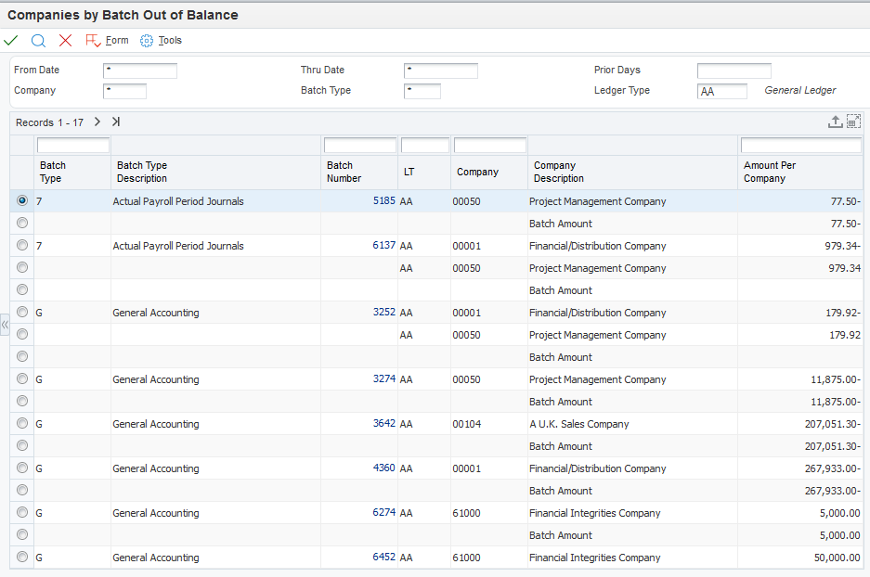This screenshot has width=870, height=577.
Task: Click the Ledger Type field
Action: pyautogui.click(x=721, y=91)
